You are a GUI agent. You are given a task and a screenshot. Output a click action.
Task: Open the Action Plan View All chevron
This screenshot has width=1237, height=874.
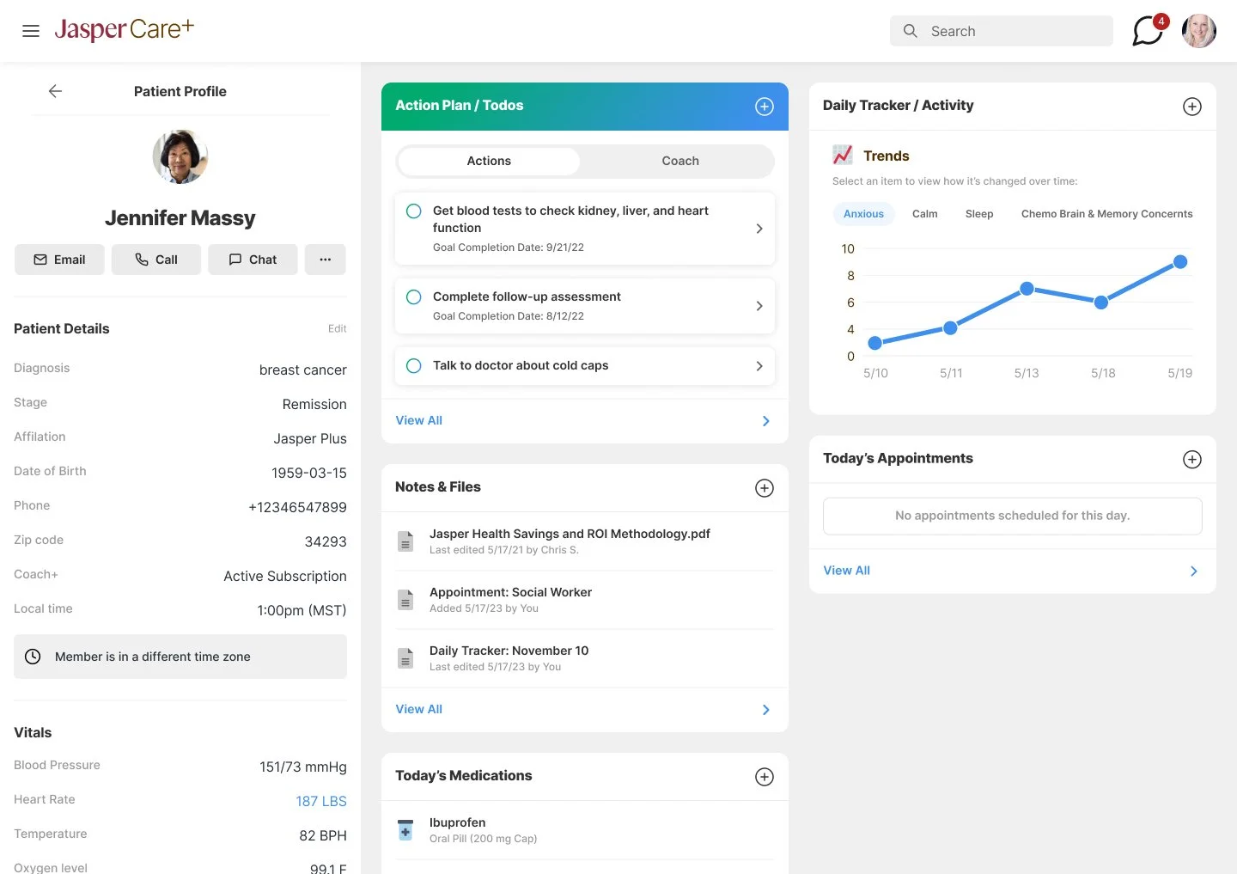[x=766, y=421]
